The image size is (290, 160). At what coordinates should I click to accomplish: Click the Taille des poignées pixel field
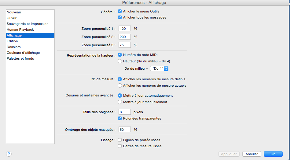click(x=125, y=112)
